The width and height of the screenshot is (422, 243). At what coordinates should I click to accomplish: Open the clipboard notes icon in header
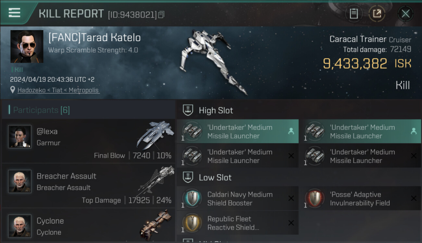pos(354,14)
